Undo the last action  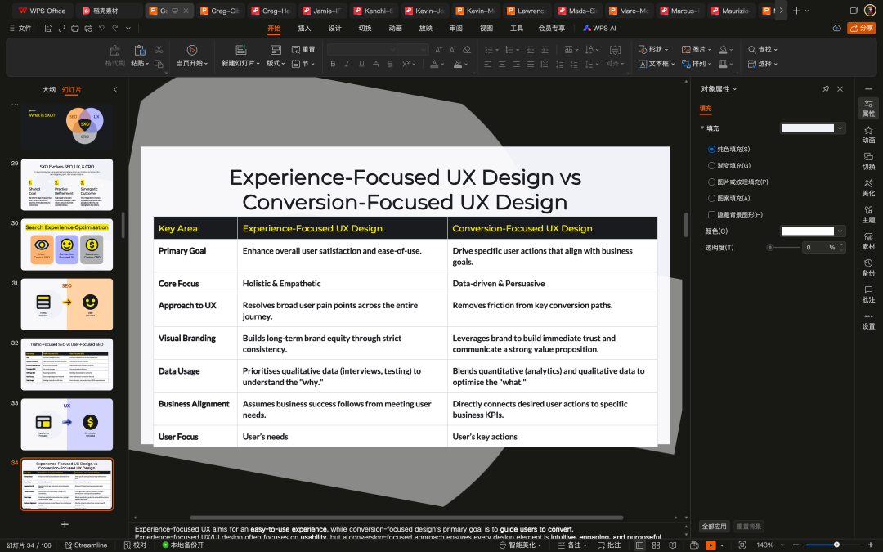[x=101, y=28]
